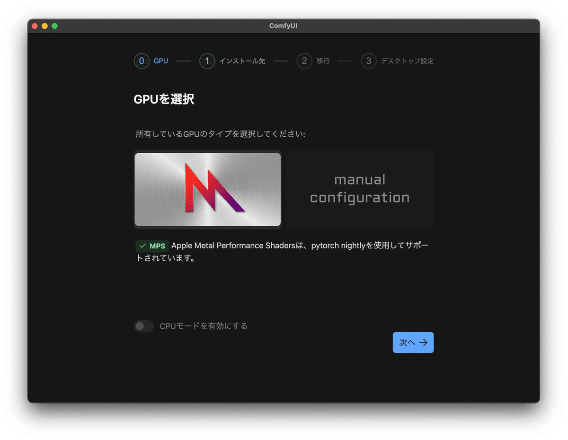
Task: Close the ComfyUI window with red button
Action: point(35,26)
